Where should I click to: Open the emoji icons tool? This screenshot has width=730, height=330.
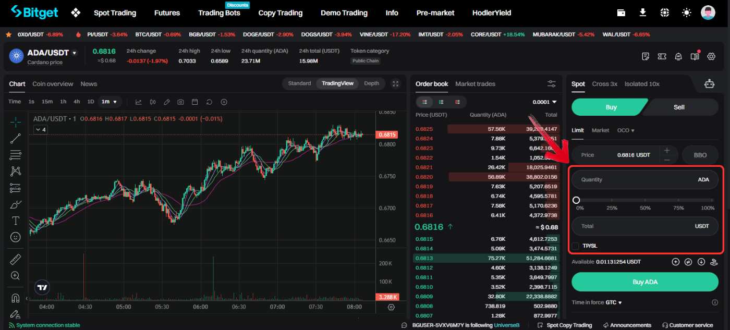(x=16, y=237)
